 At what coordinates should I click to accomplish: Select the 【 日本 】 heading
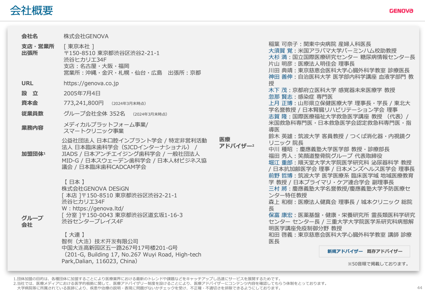coord(74,182)
